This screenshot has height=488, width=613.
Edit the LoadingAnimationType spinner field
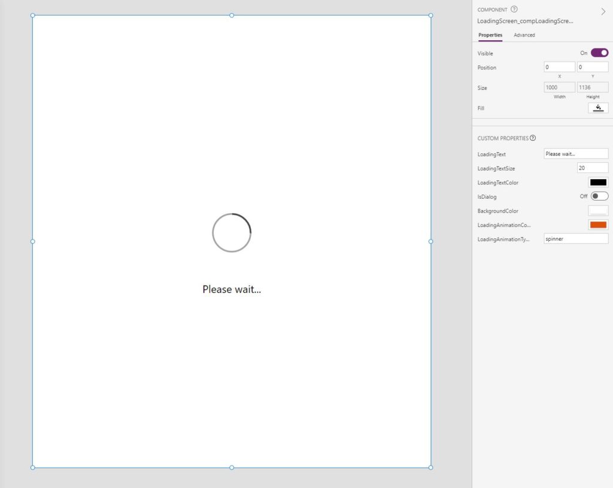coord(575,238)
